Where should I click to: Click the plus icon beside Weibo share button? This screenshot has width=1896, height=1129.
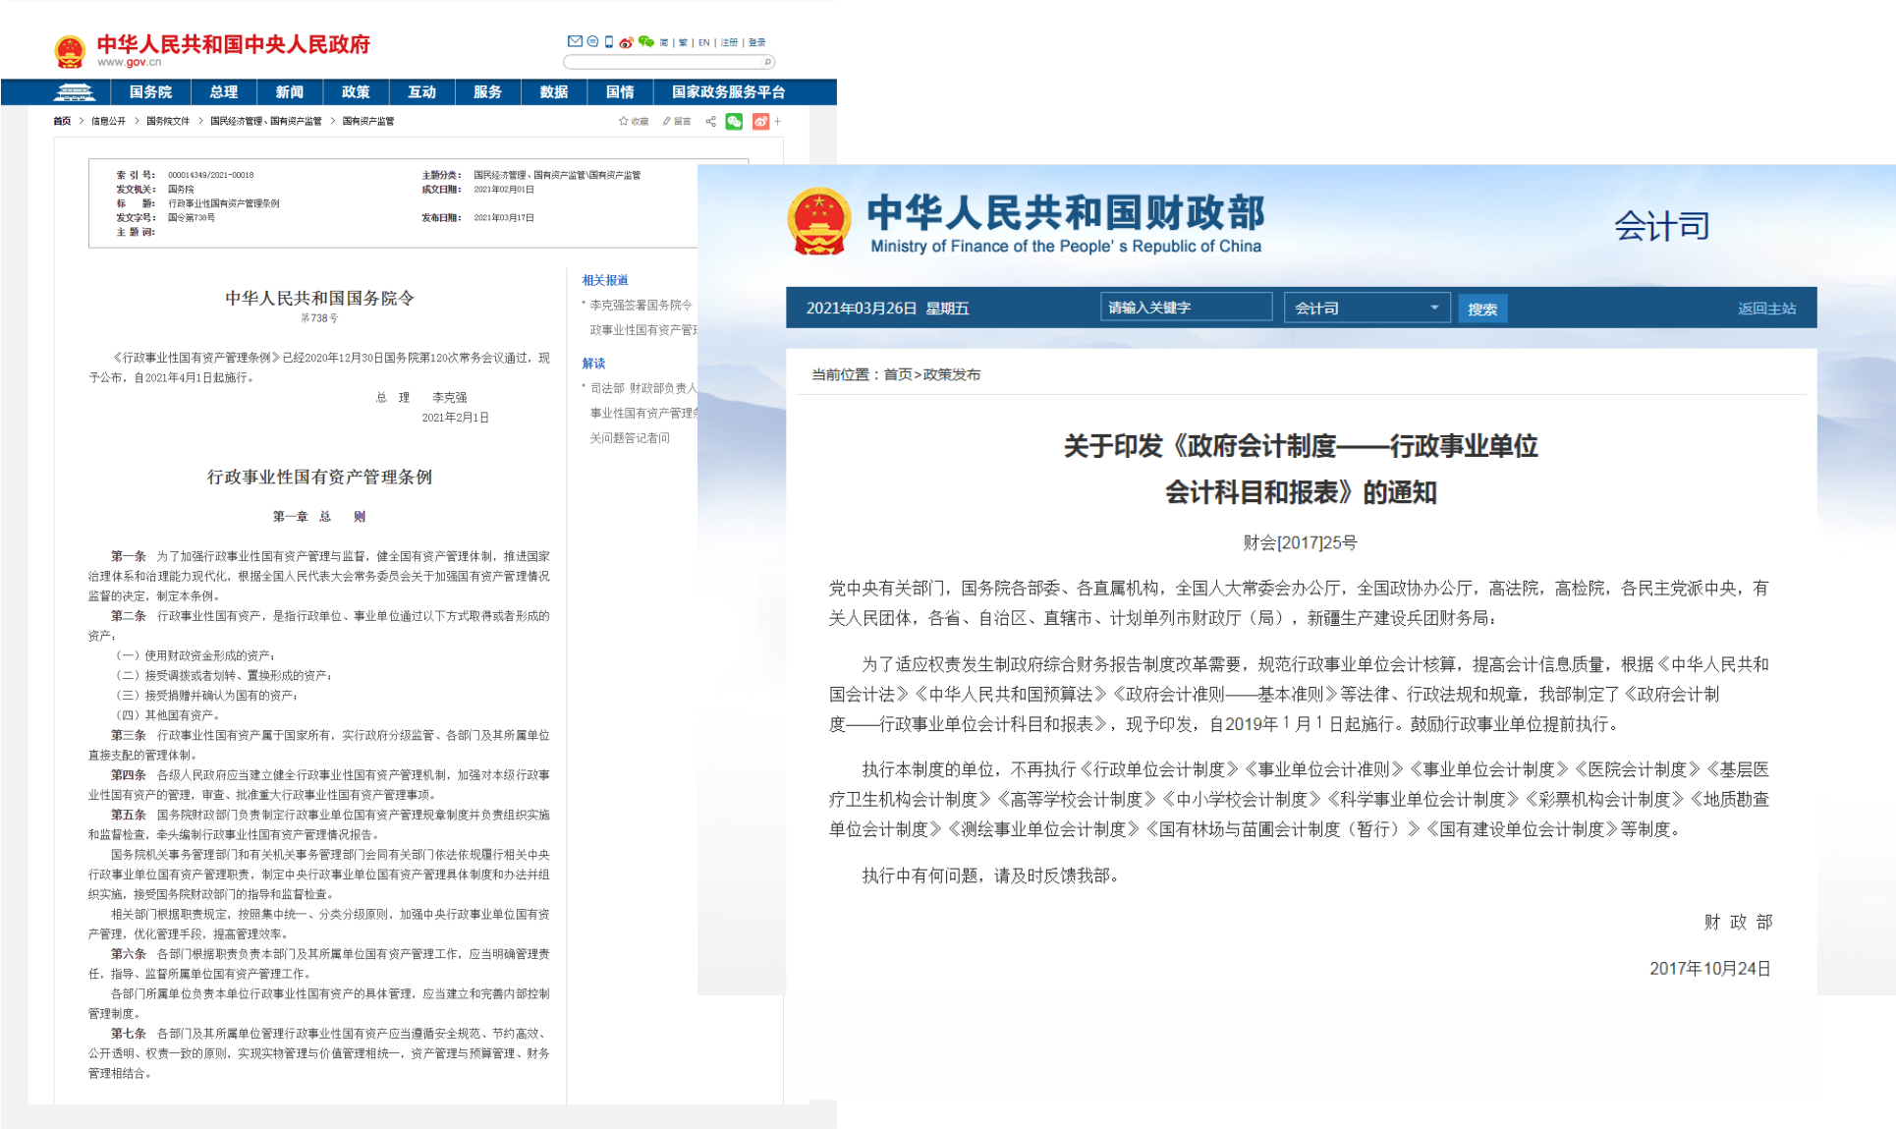pos(777,121)
